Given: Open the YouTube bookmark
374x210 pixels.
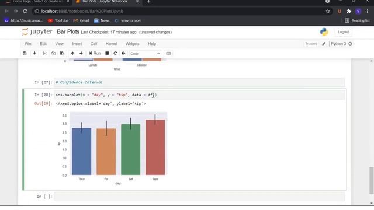Looking at the screenshot, I should click(x=58, y=21).
